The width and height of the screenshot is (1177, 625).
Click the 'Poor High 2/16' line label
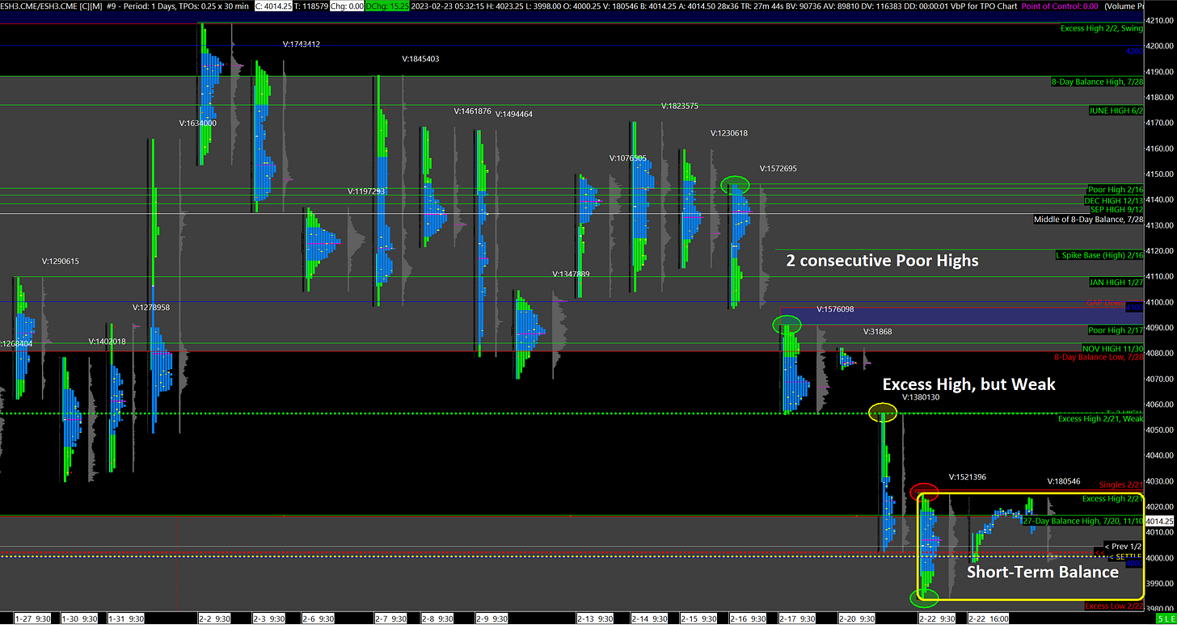[1116, 190]
